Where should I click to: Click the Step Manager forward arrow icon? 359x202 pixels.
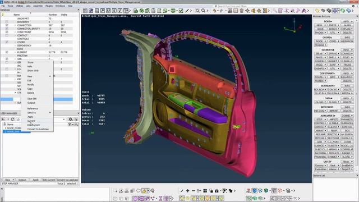[8, 120]
